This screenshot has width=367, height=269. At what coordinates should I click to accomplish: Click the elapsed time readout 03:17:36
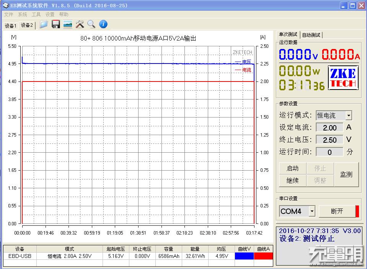click(302, 85)
